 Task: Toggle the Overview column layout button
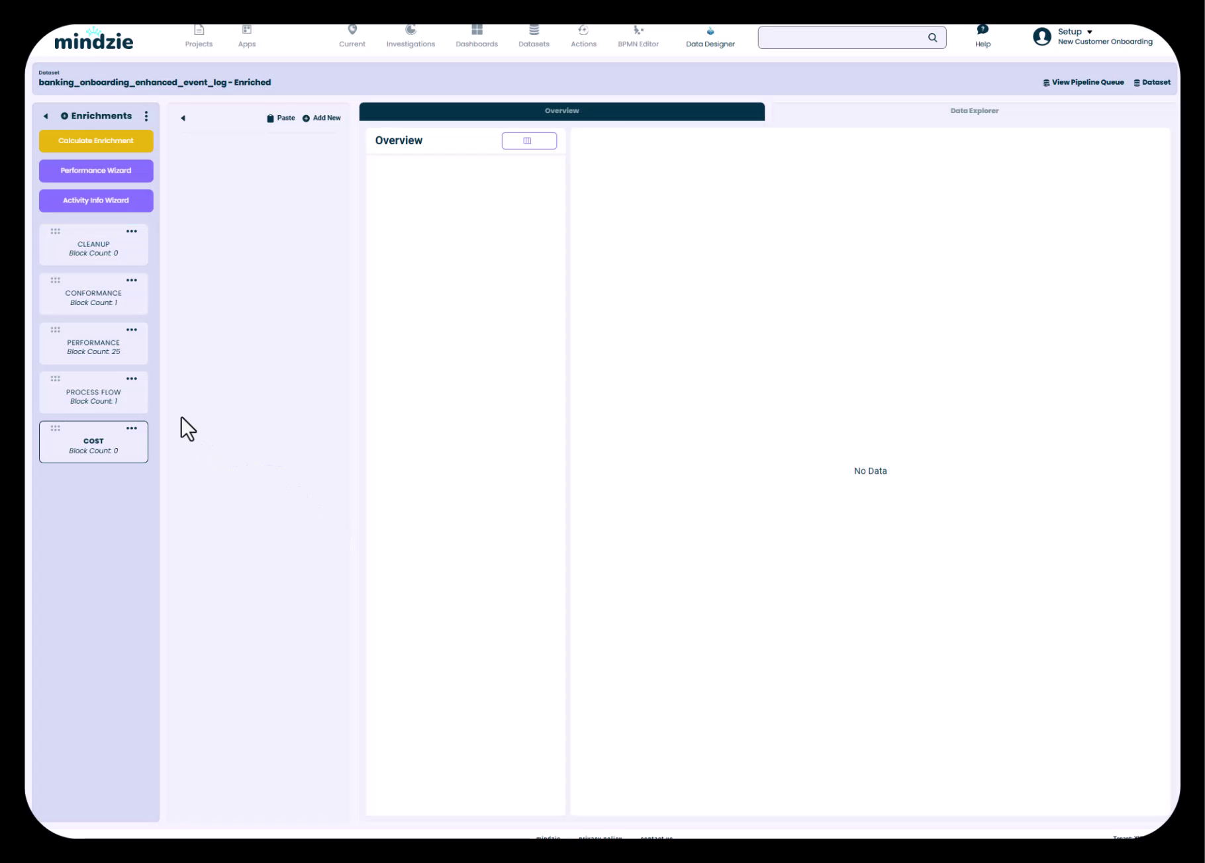(529, 141)
